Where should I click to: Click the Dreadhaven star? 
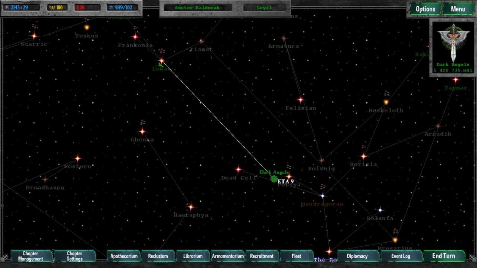[x=45, y=180]
